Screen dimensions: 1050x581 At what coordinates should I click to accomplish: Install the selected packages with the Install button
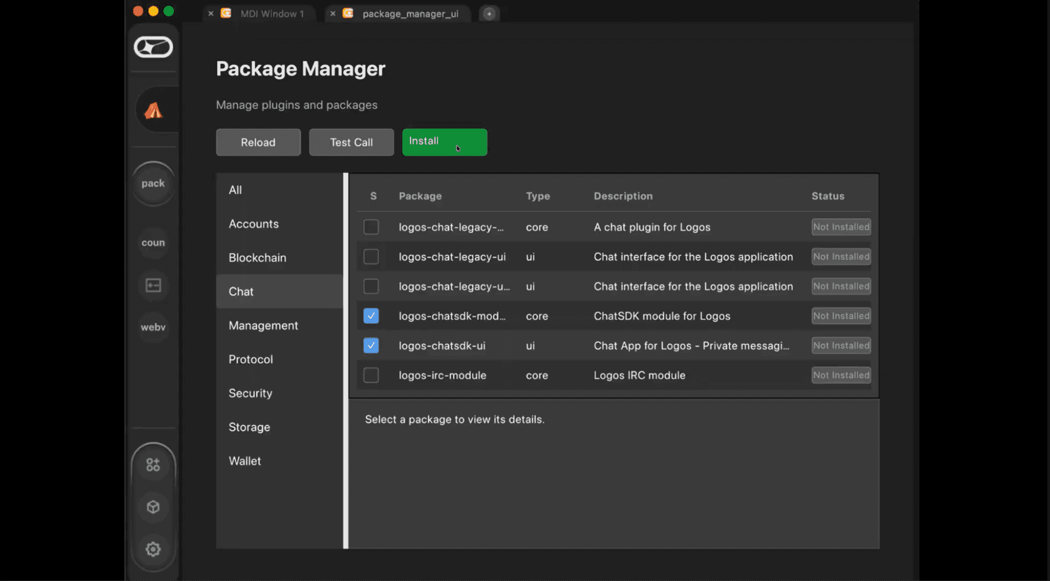pyautogui.click(x=444, y=142)
